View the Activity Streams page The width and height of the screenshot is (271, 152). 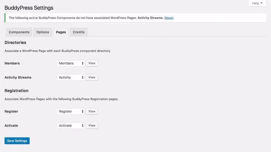[92, 77]
